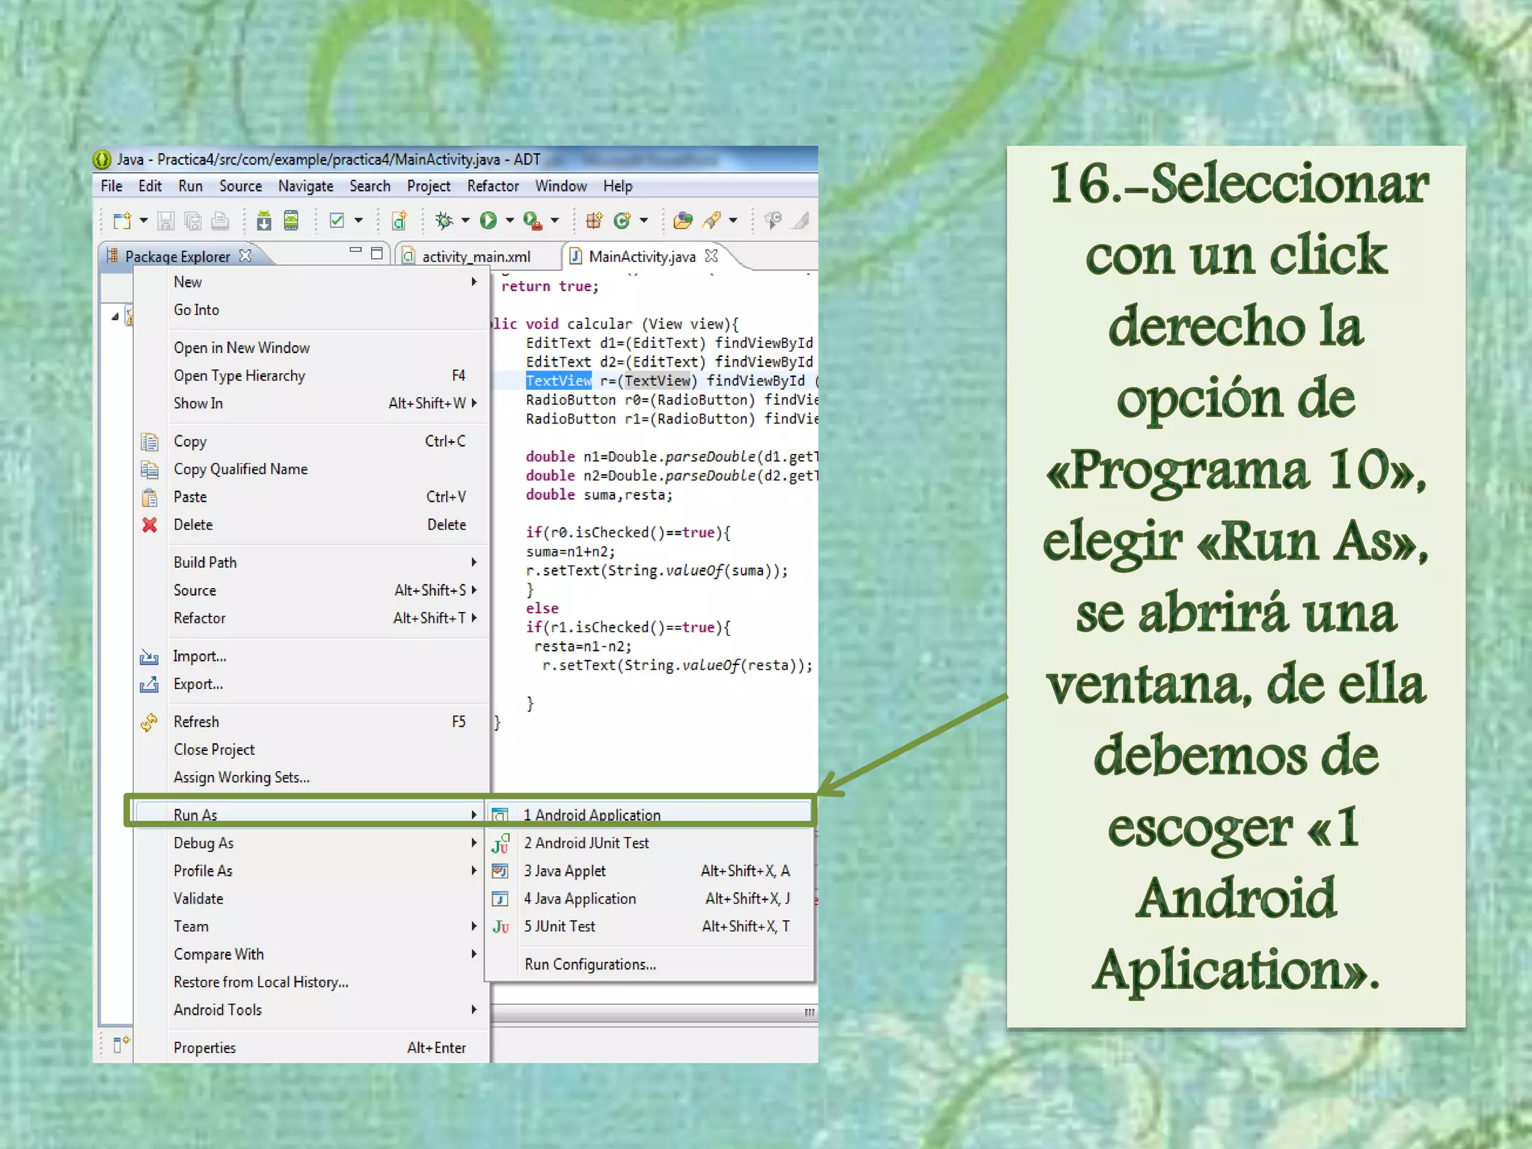Click the Save All toolbar icon
This screenshot has width=1532, height=1149.
(x=193, y=221)
